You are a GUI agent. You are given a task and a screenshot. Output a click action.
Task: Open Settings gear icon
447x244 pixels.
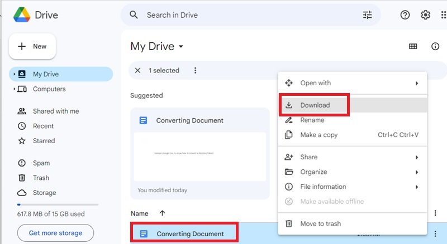(x=425, y=15)
